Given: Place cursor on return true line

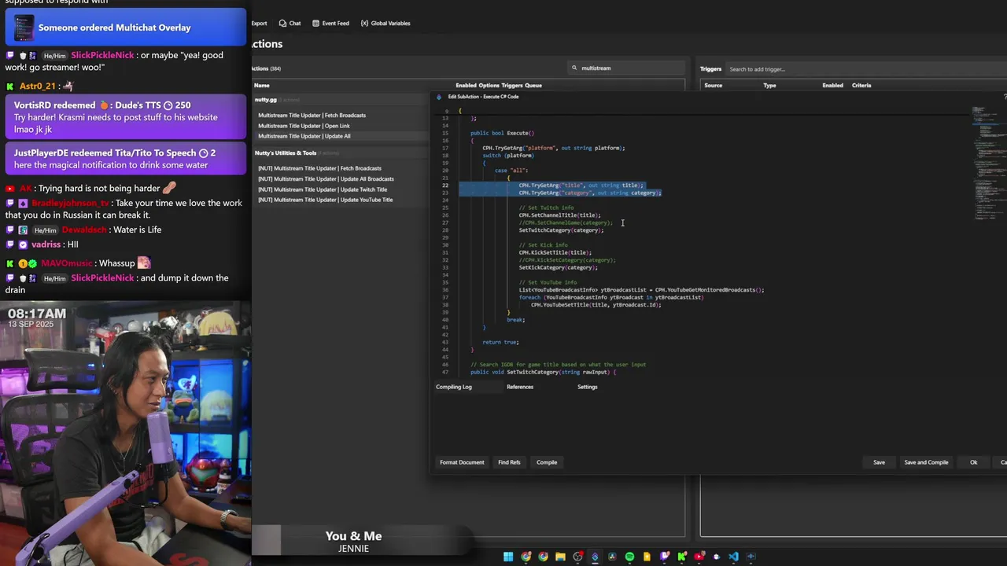Looking at the screenshot, I should (500, 342).
